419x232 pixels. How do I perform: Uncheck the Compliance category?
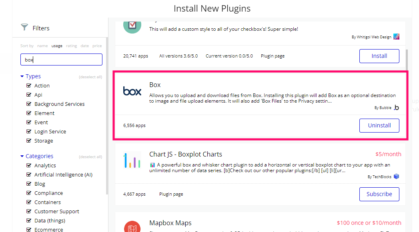coord(29,193)
